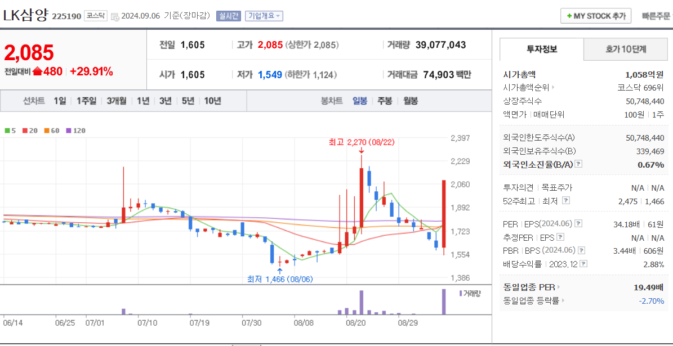The image size is (673, 346).
Task: Click the help icon next to 추정PER | EPS
Action: (560, 237)
